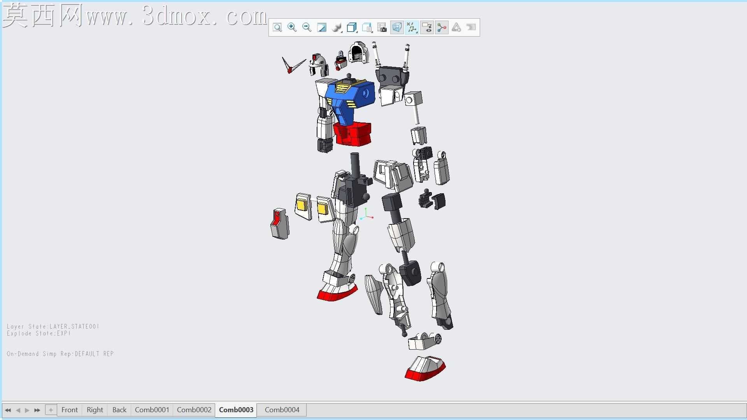Image resolution: width=747 pixels, height=420 pixels.
Task: Select the Zoom Out tool
Action: [x=307, y=28]
